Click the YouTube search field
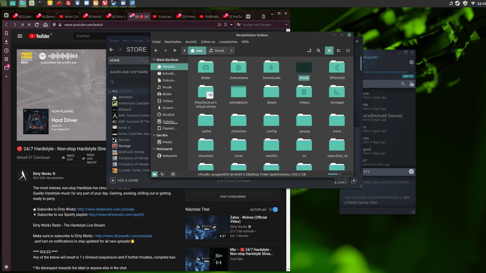The height and width of the screenshot is (273, 486). point(90,36)
